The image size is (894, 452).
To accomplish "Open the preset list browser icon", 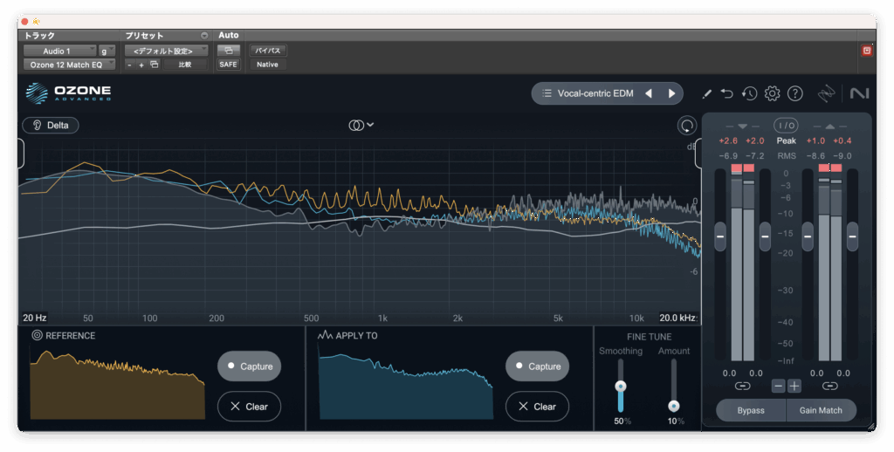I will point(547,93).
